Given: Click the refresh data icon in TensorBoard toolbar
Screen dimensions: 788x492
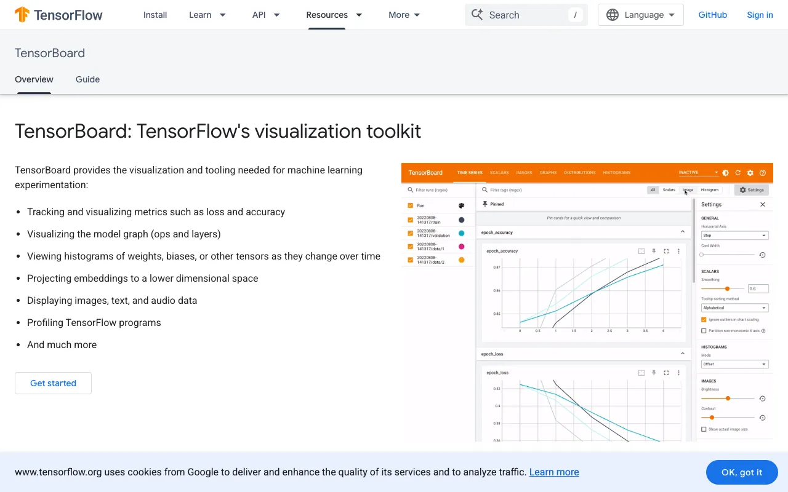Looking at the screenshot, I should (738, 173).
